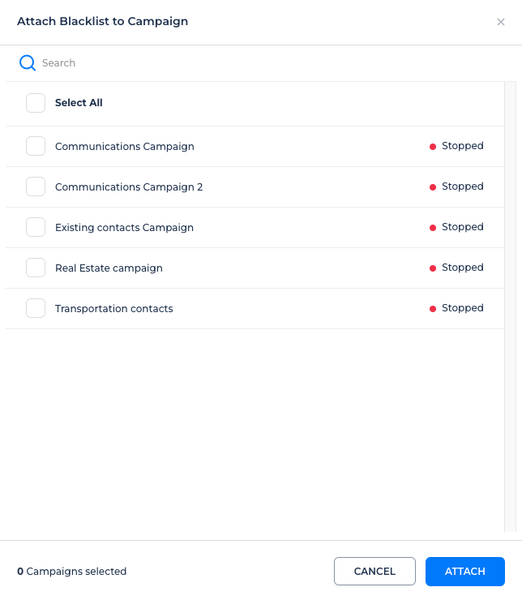Toggle the Real Estate campaign checkbox

click(36, 268)
